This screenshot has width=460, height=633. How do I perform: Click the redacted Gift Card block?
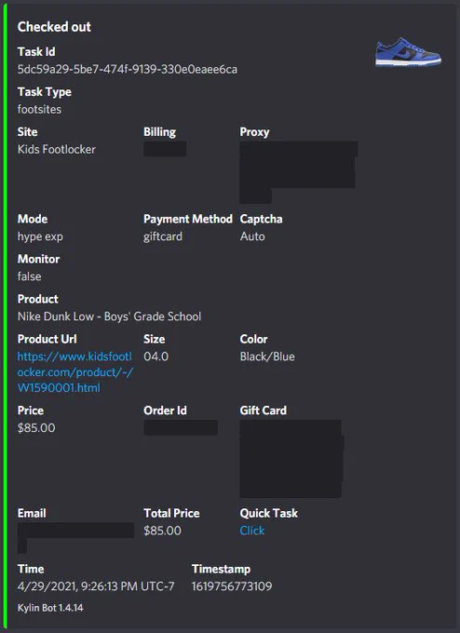291,458
